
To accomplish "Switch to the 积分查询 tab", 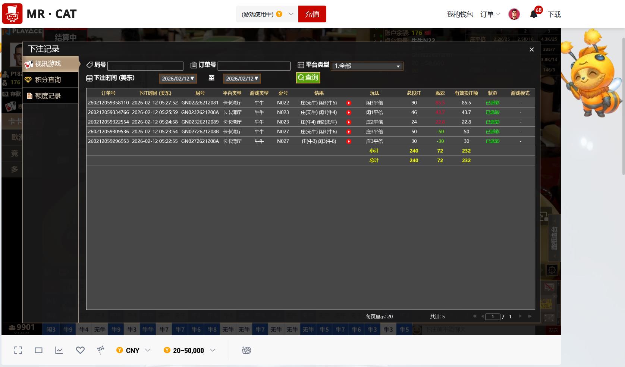I will click(x=48, y=80).
